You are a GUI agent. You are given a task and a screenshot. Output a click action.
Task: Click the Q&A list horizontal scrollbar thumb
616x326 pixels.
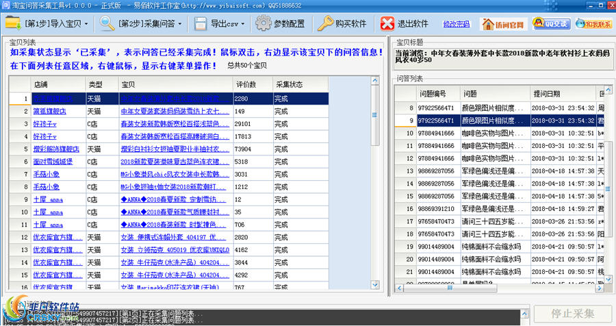(450, 288)
